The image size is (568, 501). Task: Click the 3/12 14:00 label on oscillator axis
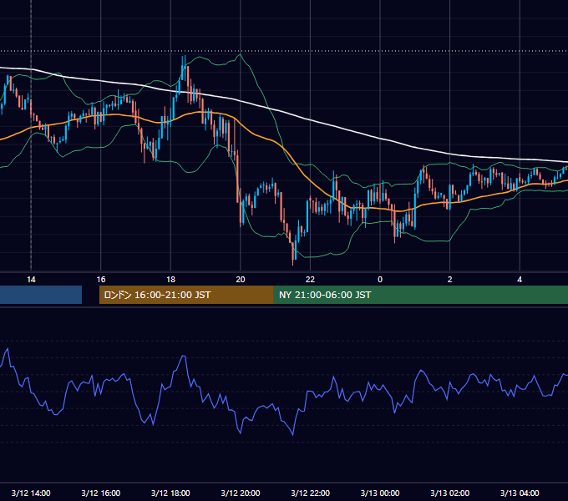pyautogui.click(x=31, y=493)
